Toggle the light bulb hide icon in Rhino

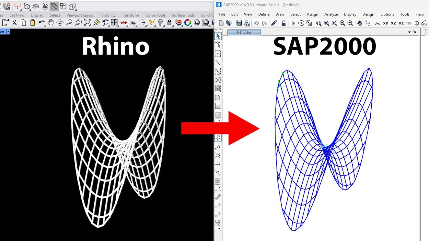(x=160, y=23)
